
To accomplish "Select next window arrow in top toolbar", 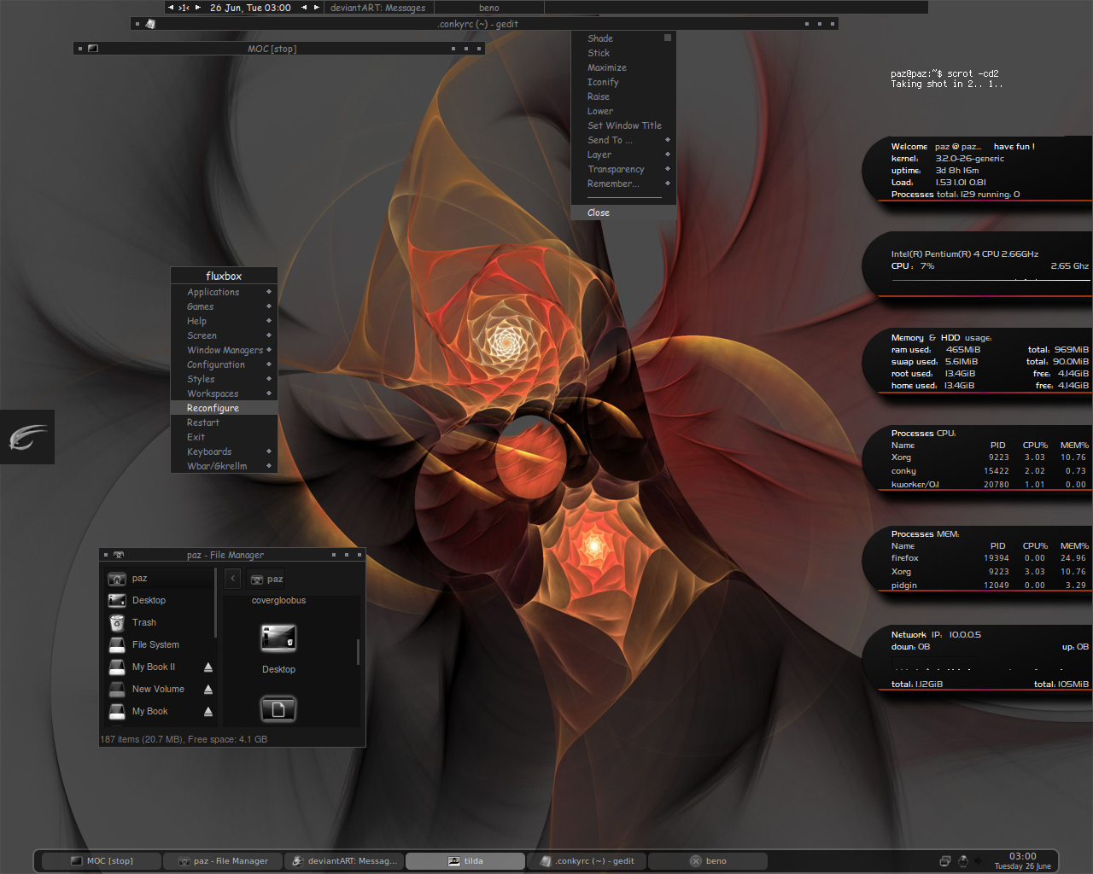I will pyautogui.click(x=317, y=8).
